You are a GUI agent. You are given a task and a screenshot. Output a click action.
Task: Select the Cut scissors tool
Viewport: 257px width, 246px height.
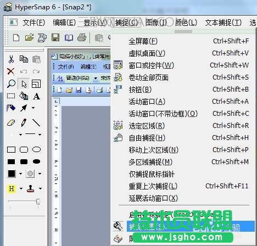11,59
